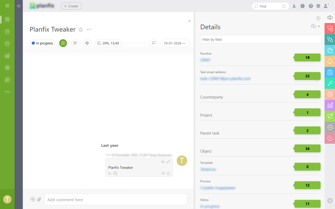The height and width of the screenshot is (209, 335).
Task: Open the user profile icon with badge
Action: tap(326, 6)
